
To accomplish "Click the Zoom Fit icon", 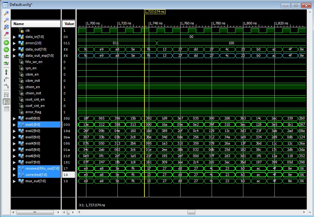I will click(6, 27).
